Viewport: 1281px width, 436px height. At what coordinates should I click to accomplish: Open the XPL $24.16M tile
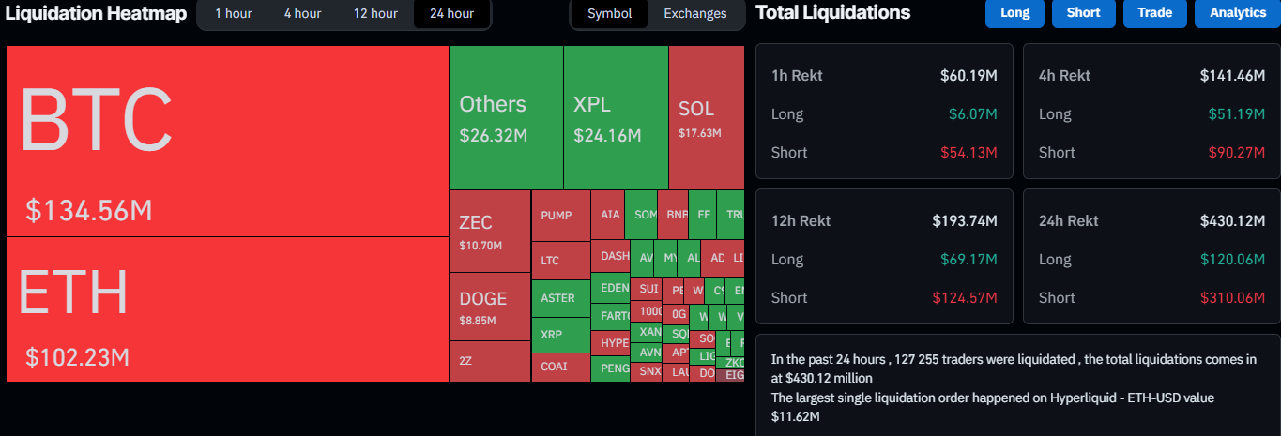click(615, 117)
